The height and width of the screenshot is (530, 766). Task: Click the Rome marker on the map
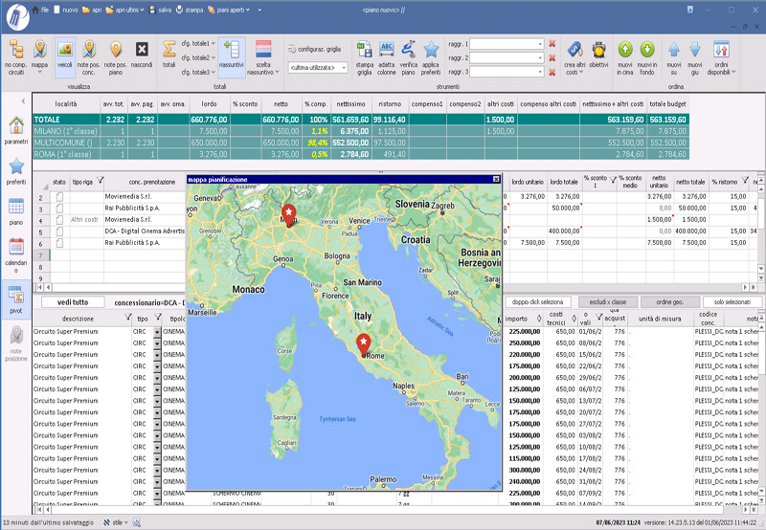click(364, 343)
